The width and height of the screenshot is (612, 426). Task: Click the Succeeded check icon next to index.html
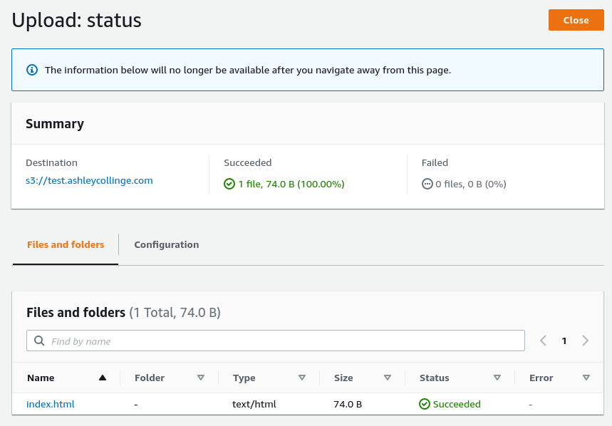(x=425, y=404)
